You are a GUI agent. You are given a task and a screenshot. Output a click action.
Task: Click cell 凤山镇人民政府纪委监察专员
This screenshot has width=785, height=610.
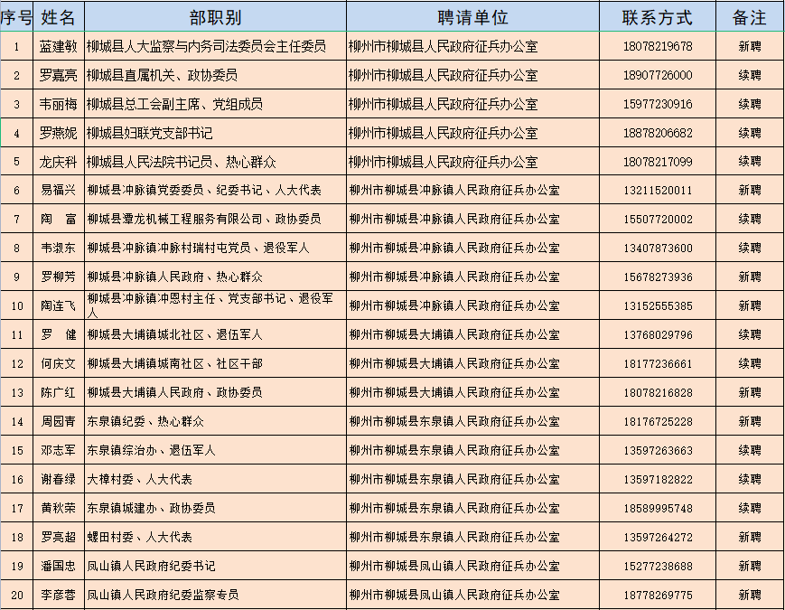pos(215,595)
